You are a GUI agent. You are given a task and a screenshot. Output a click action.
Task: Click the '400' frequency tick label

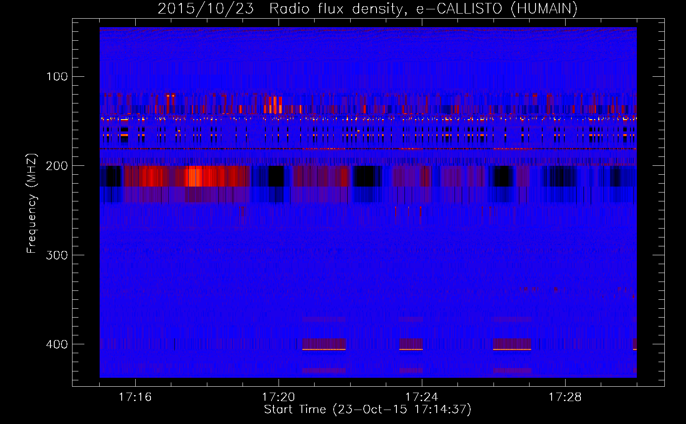[x=57, y=344]
